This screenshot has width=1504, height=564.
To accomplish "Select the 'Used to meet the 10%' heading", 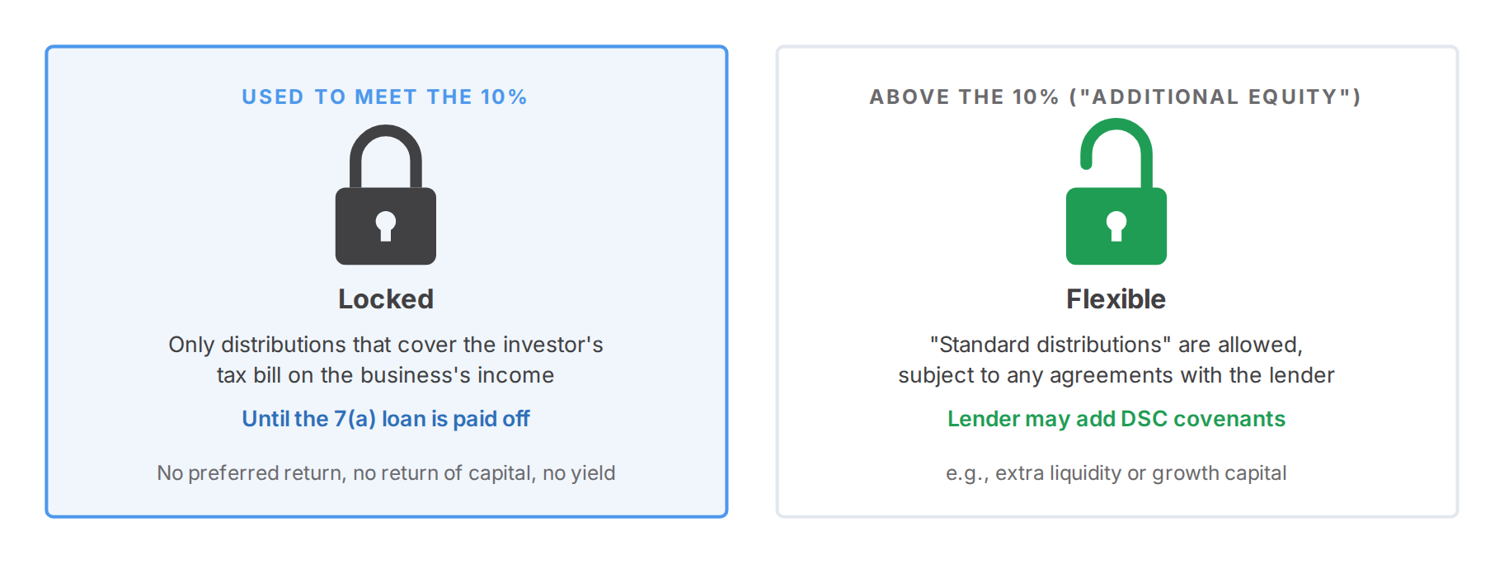I will tap(384, 97).
